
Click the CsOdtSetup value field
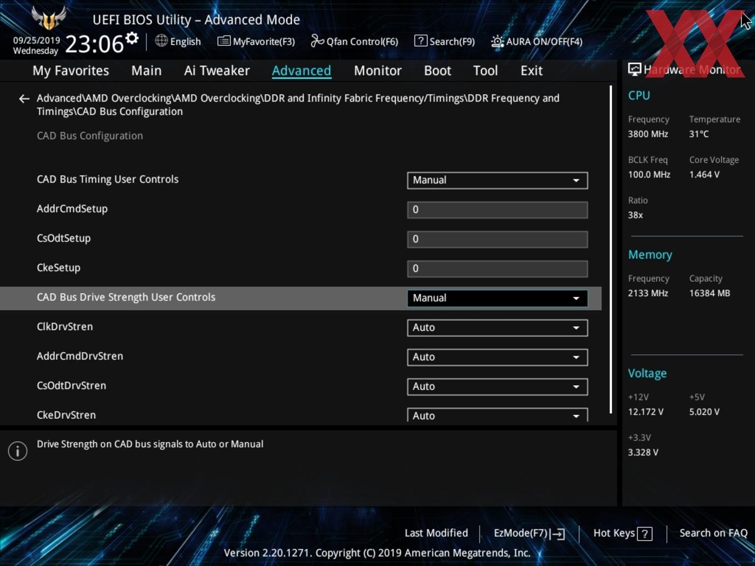[x=497, y=239]
